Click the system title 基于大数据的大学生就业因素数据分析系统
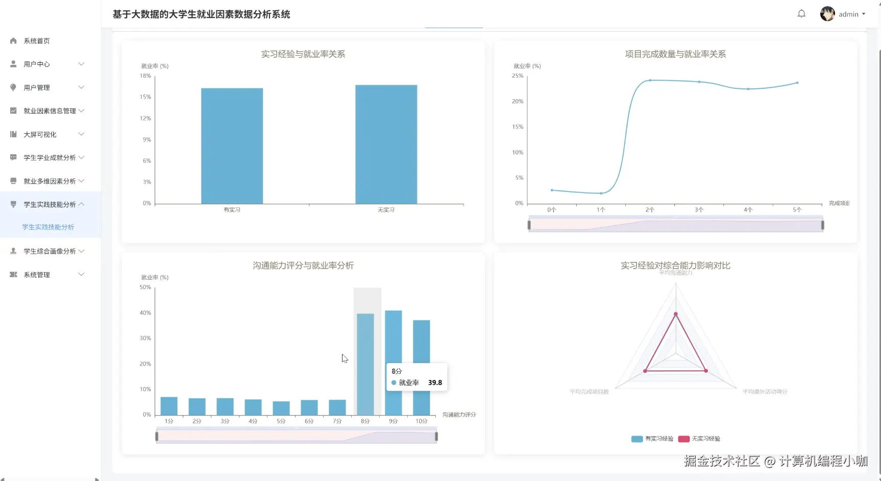This screenshot has width=881, height=481. 201,14
